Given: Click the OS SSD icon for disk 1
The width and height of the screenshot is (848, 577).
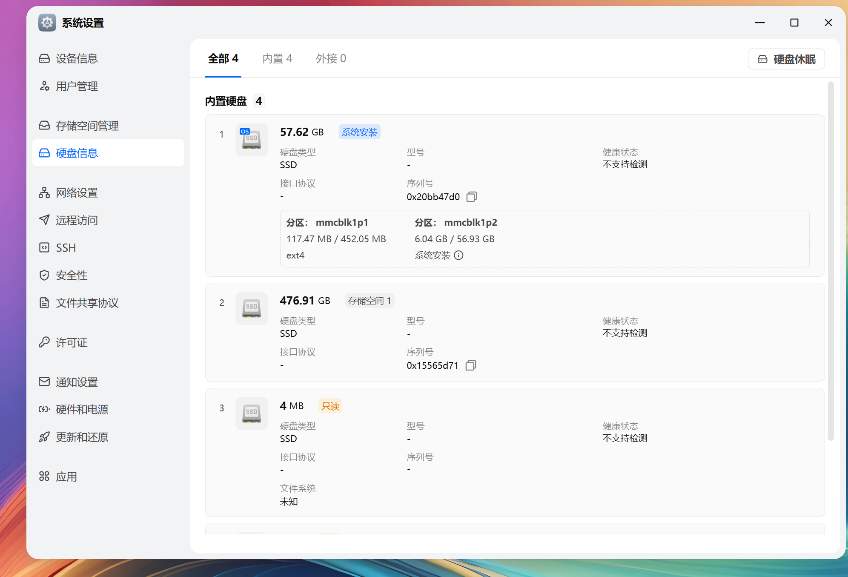Looking at the screenshot, I should [252, 140].
